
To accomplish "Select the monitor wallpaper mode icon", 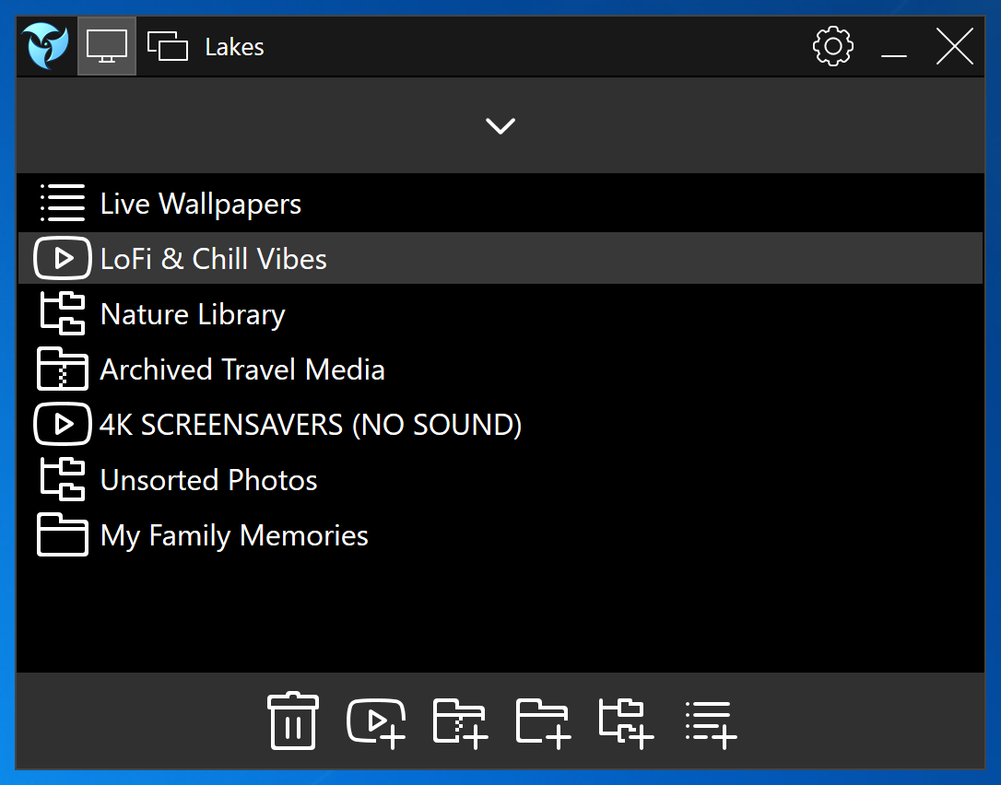I will click(x=106, y=45).
